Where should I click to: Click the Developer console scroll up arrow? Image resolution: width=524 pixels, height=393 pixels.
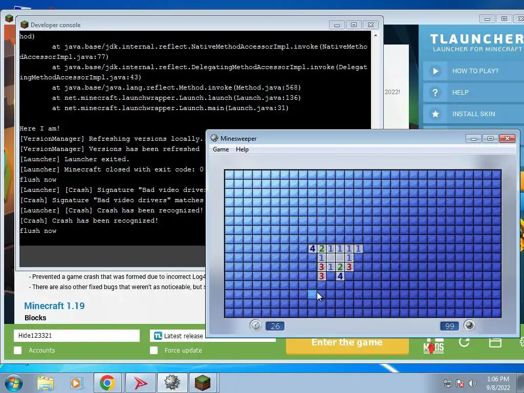coord(376,35)
